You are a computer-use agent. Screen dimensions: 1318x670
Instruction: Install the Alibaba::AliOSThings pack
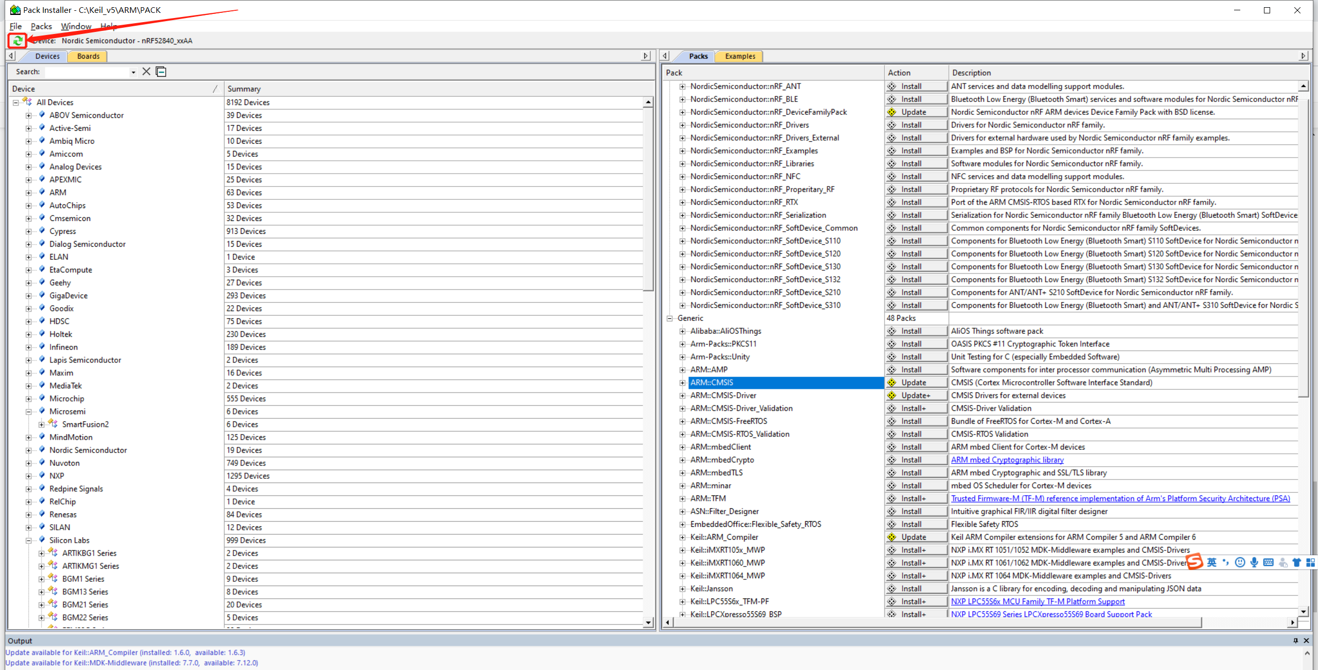[x=916, y=331]
